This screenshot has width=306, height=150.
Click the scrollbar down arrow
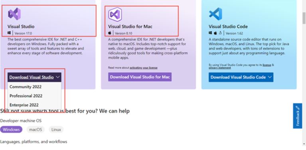304,144
